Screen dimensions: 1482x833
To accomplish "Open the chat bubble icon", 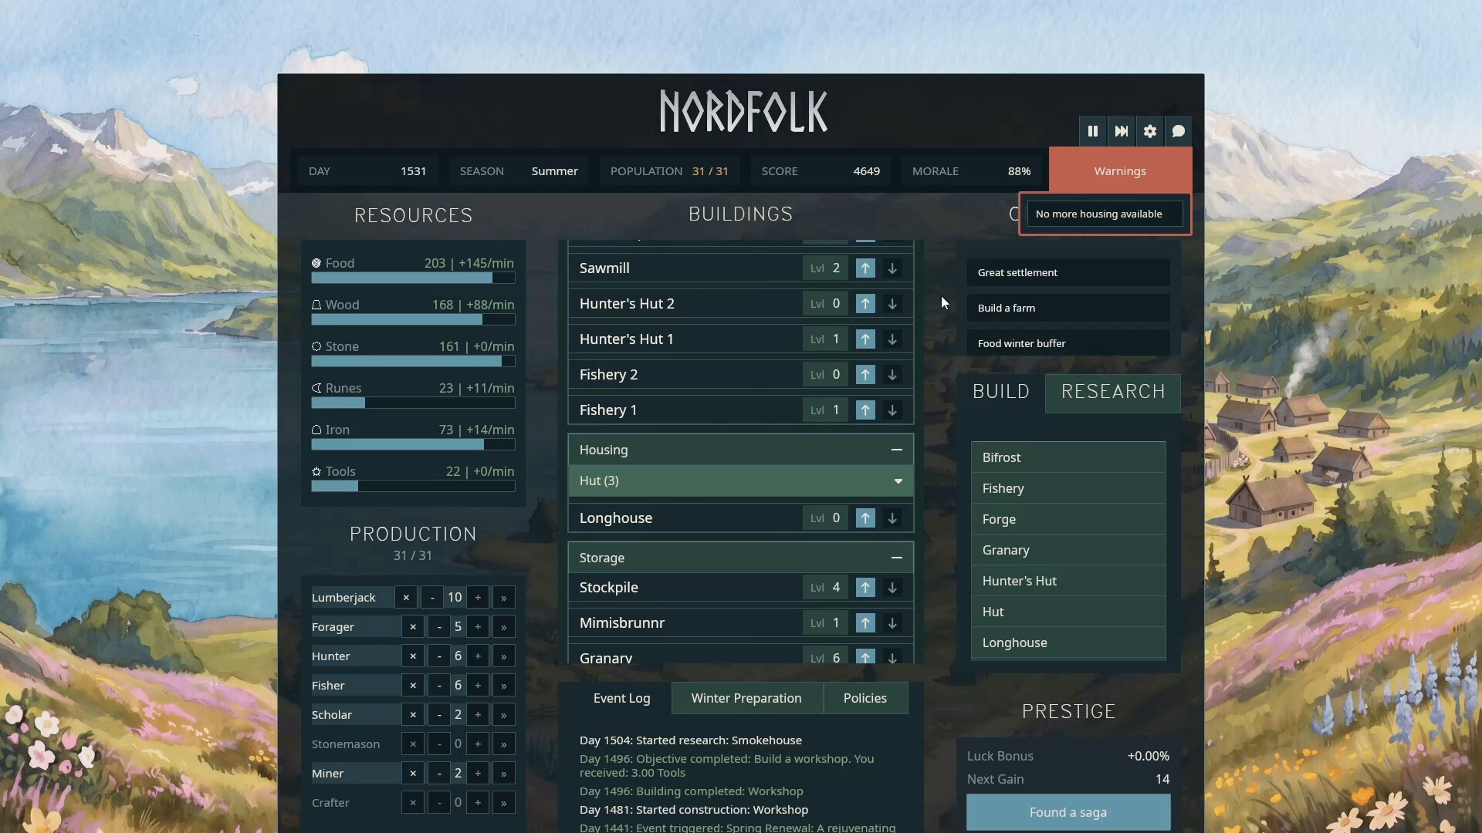I will click(1179, 131).
